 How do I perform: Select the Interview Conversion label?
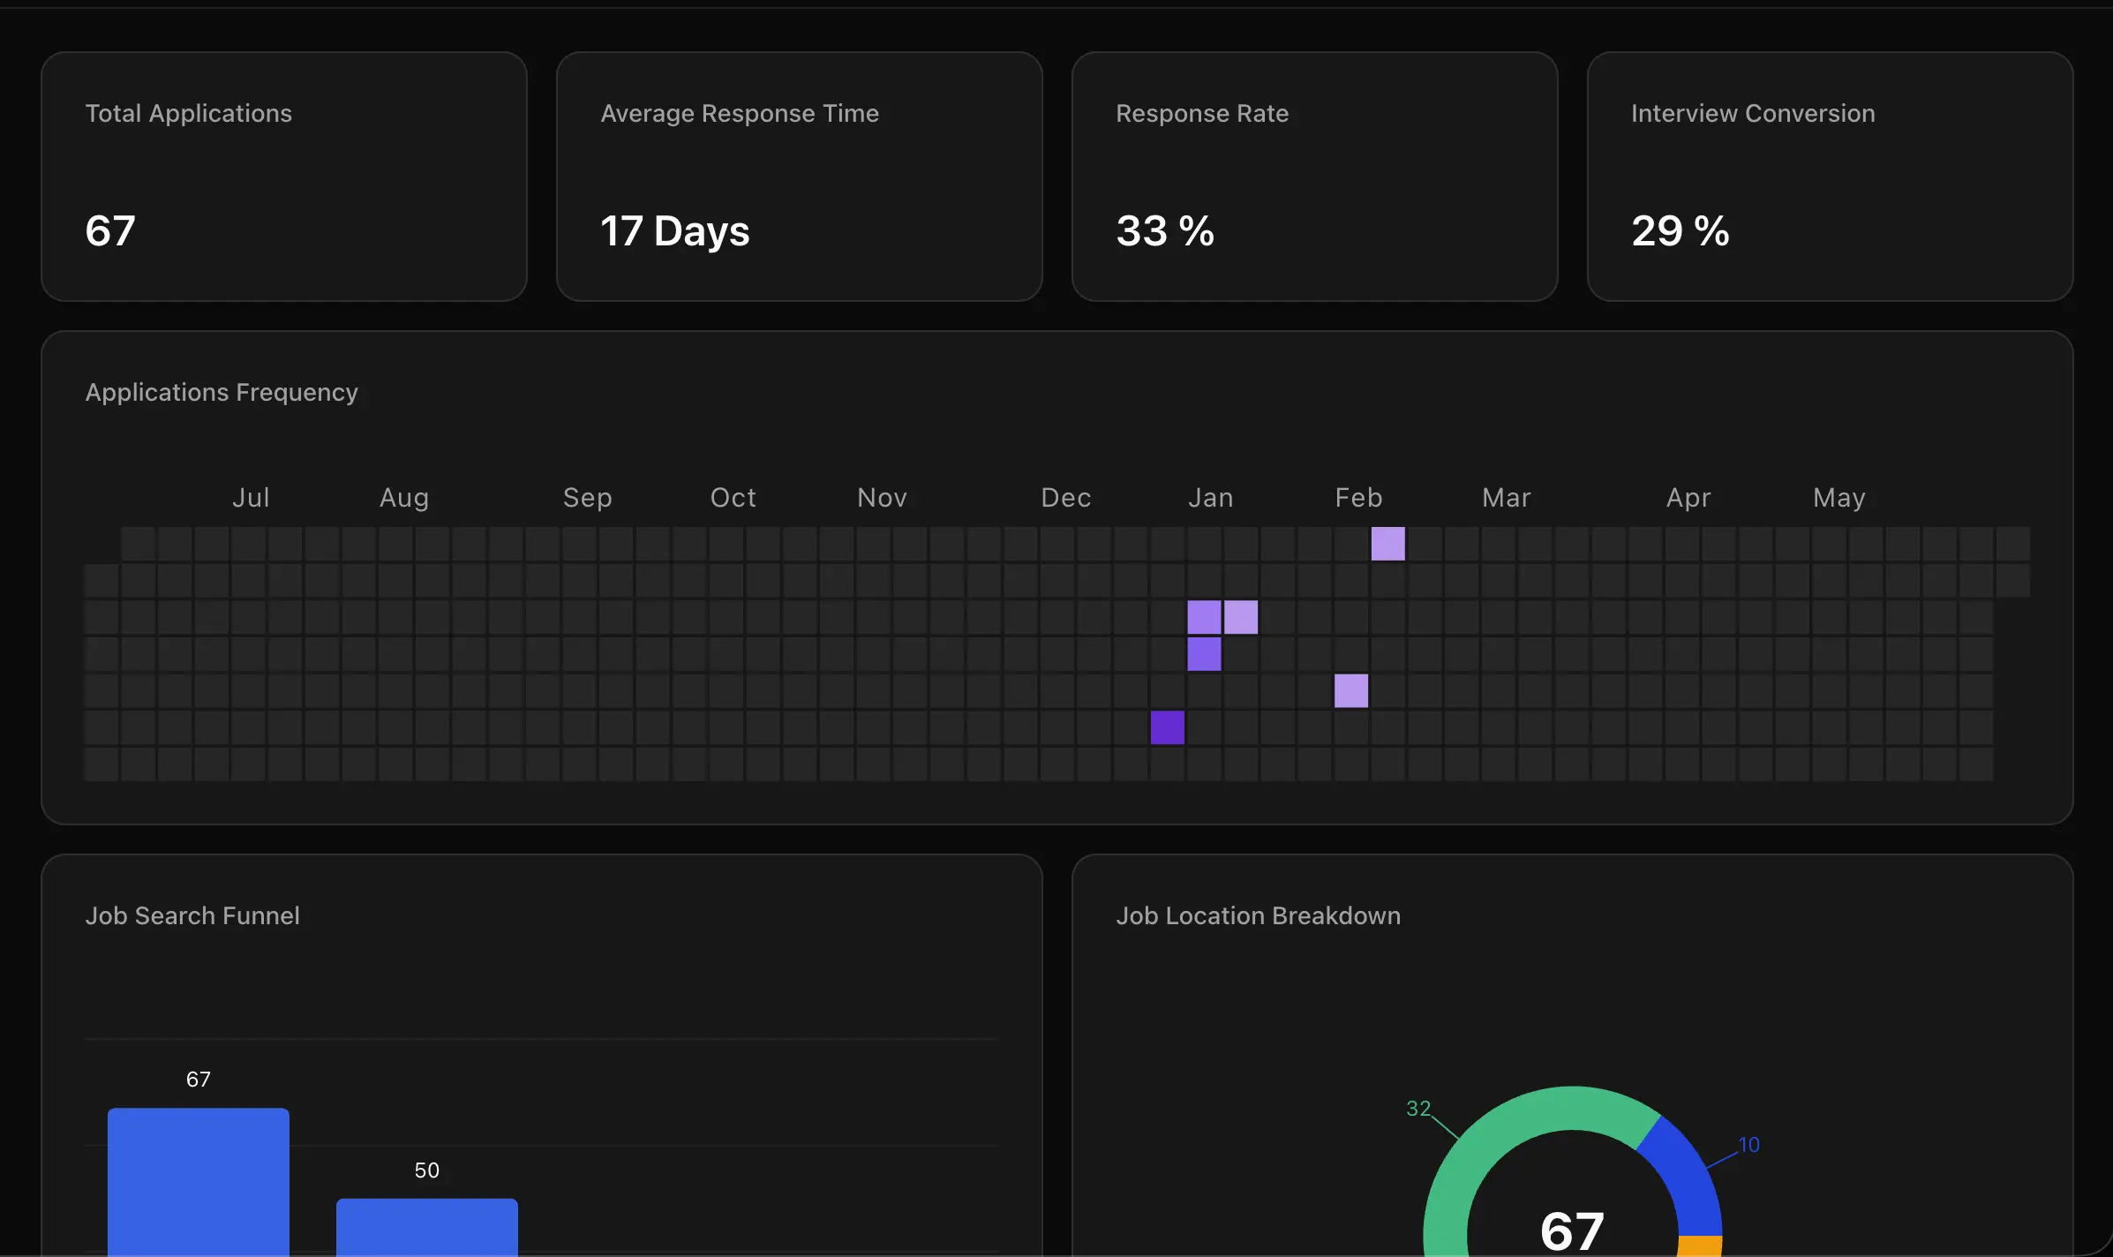[1753, 114]
